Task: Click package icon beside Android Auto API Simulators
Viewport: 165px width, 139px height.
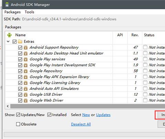Action: (x=26, y=89)
